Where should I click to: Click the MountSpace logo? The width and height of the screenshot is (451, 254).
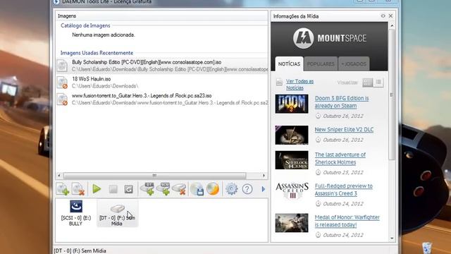(330, 38)
